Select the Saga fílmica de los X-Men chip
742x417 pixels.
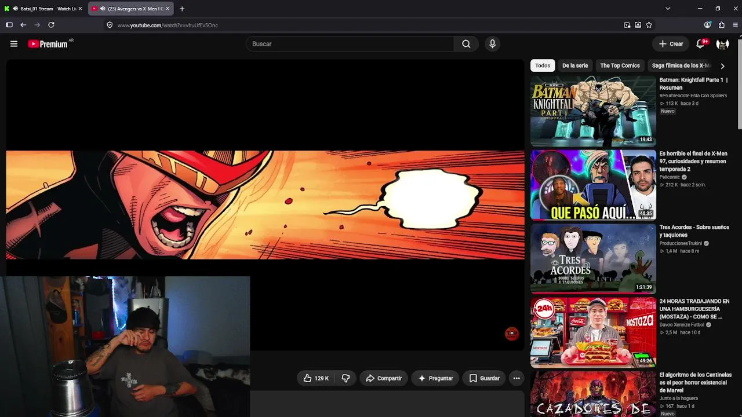coord(681,65)
